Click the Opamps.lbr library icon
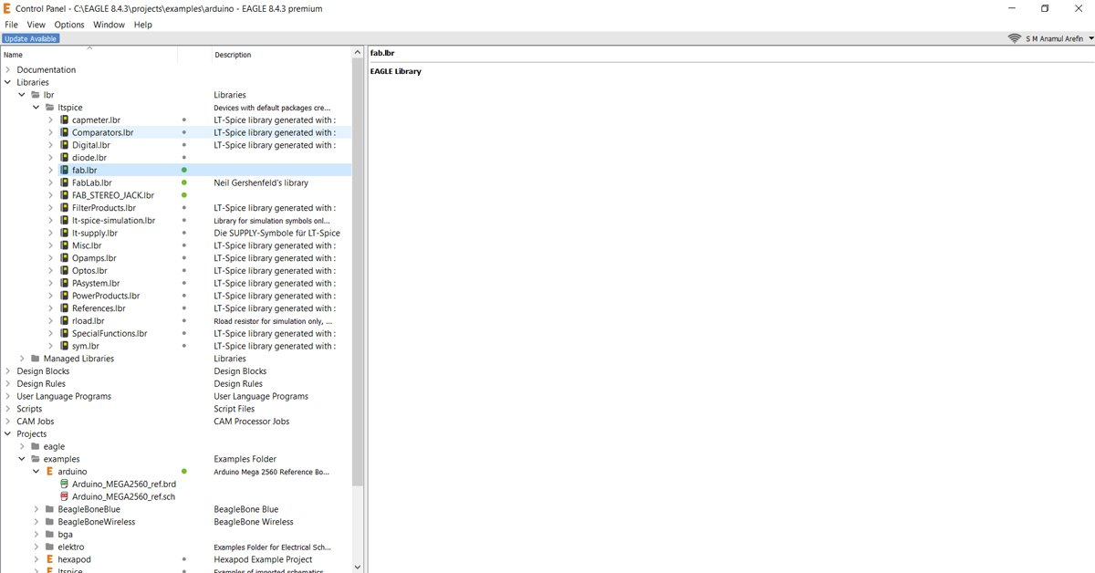 [65, 258]
